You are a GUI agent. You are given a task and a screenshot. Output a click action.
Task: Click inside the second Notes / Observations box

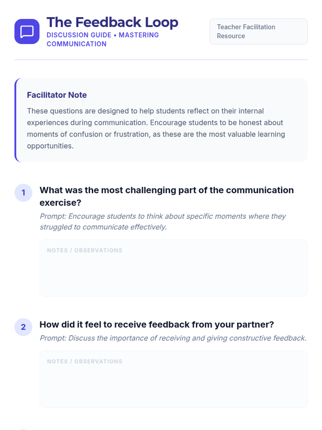coord(174,379)
